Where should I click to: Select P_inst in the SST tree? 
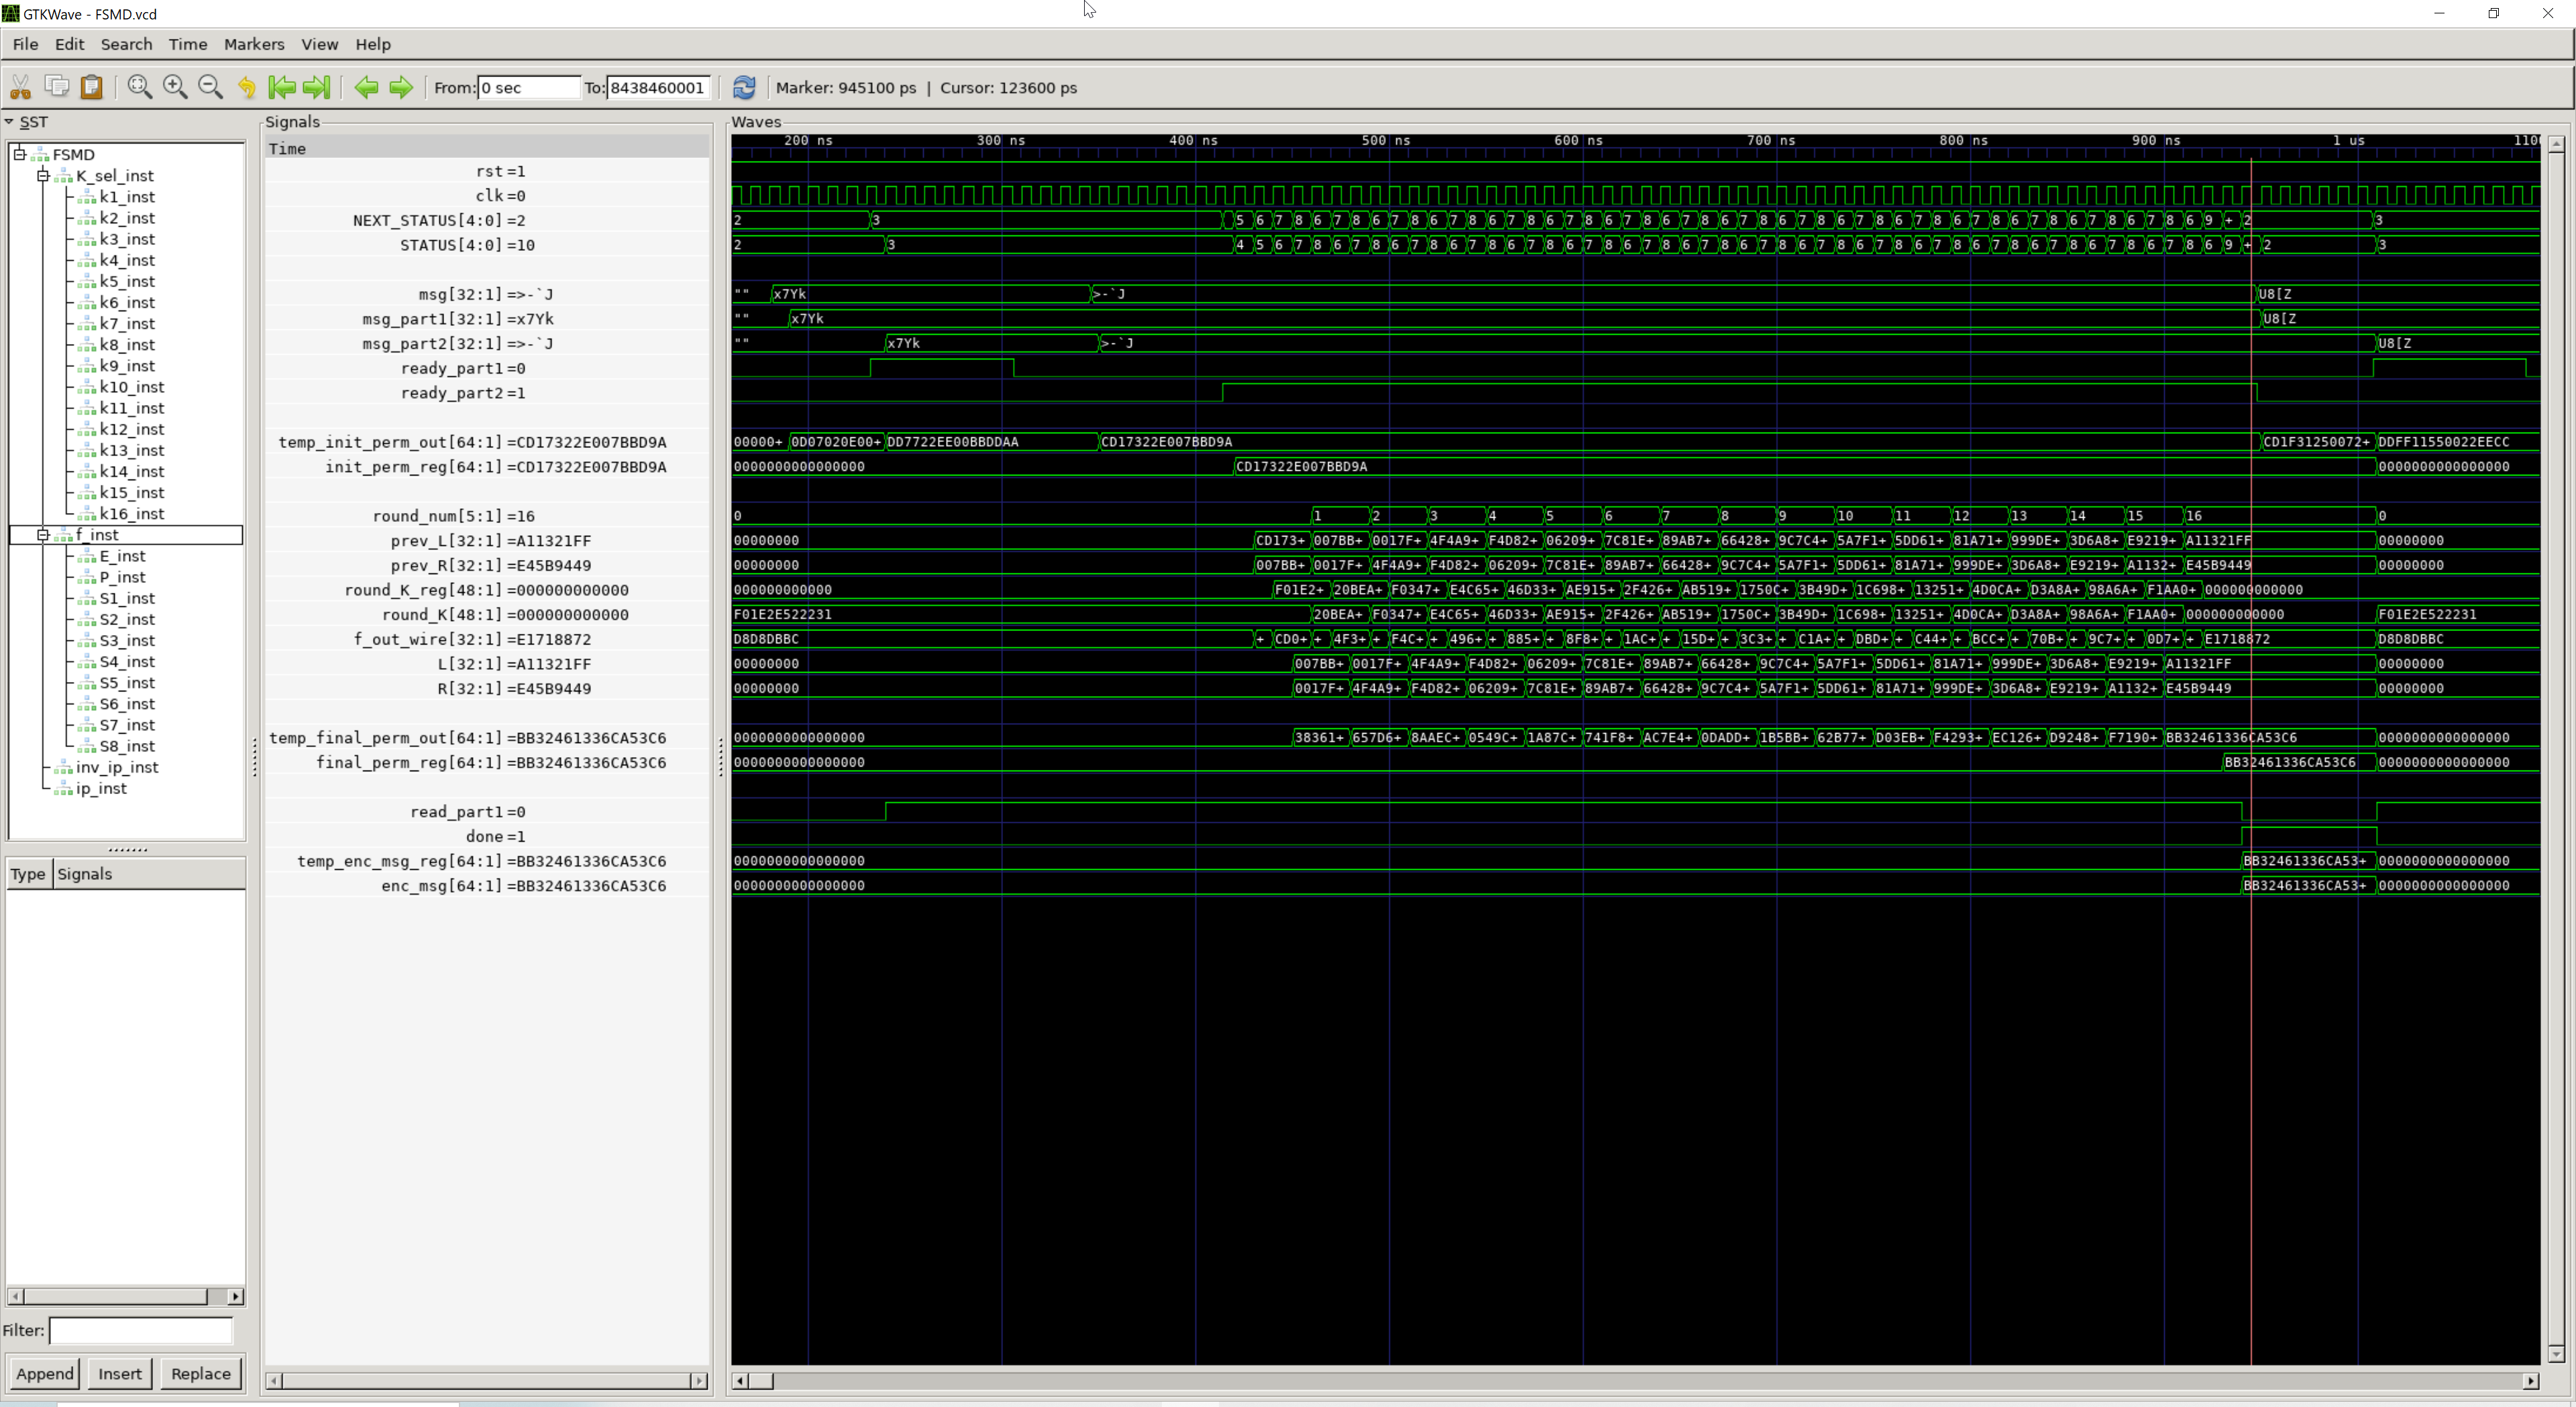pyautogui.click(x=122, y=577)
